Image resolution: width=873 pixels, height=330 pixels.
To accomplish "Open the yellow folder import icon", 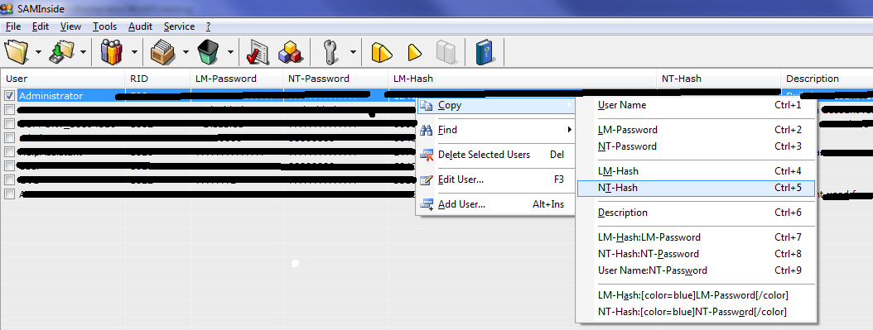I will pos(16,52).
